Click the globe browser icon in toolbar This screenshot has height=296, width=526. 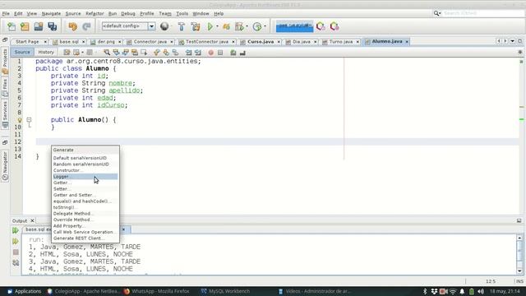tap(164, 26)
